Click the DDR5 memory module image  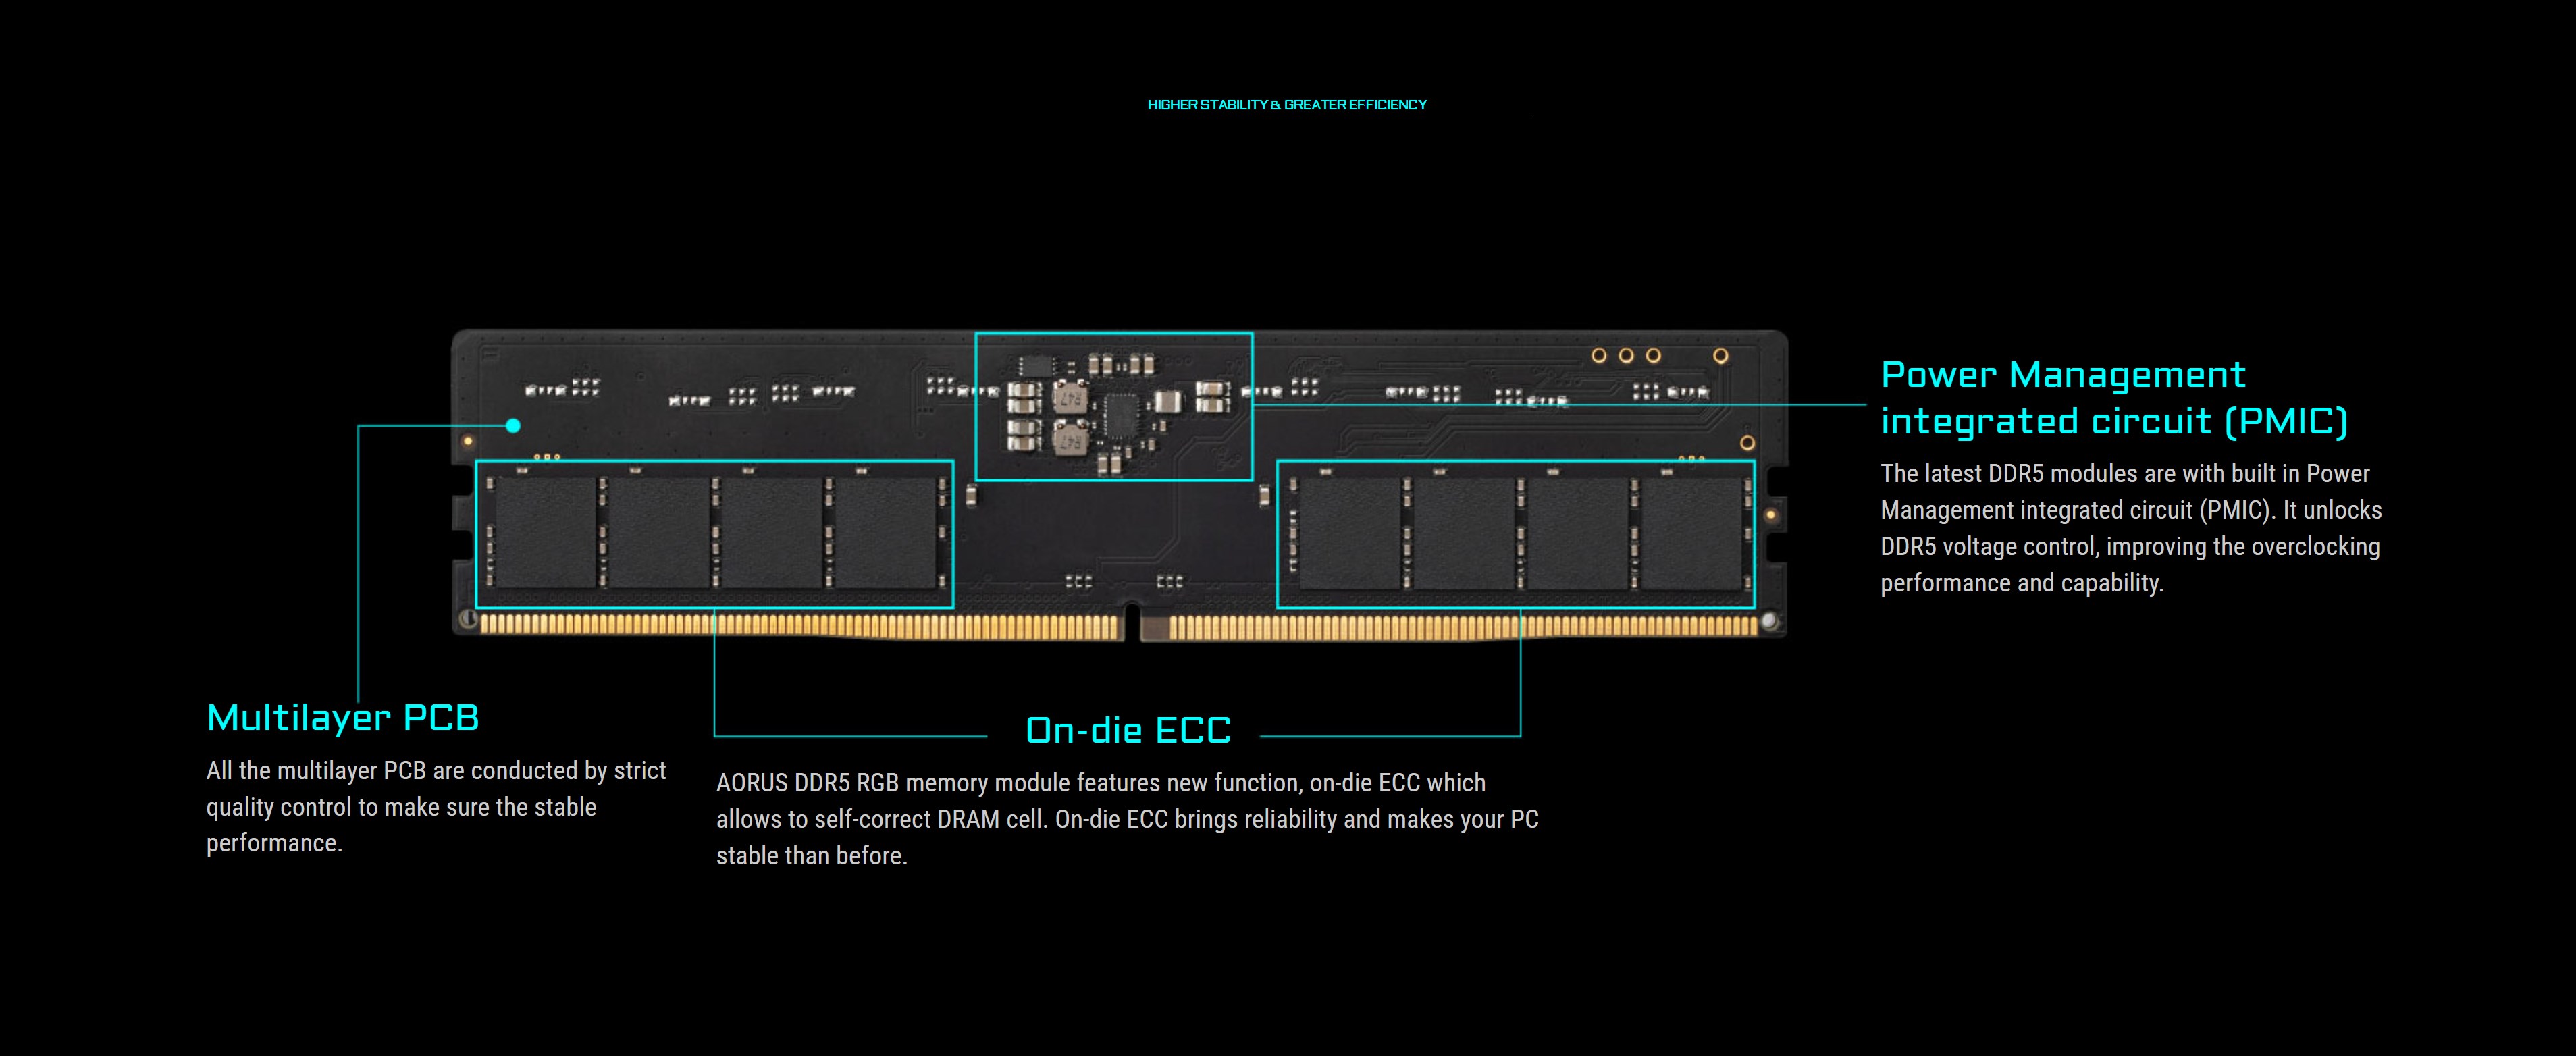tap(1119, 485)
